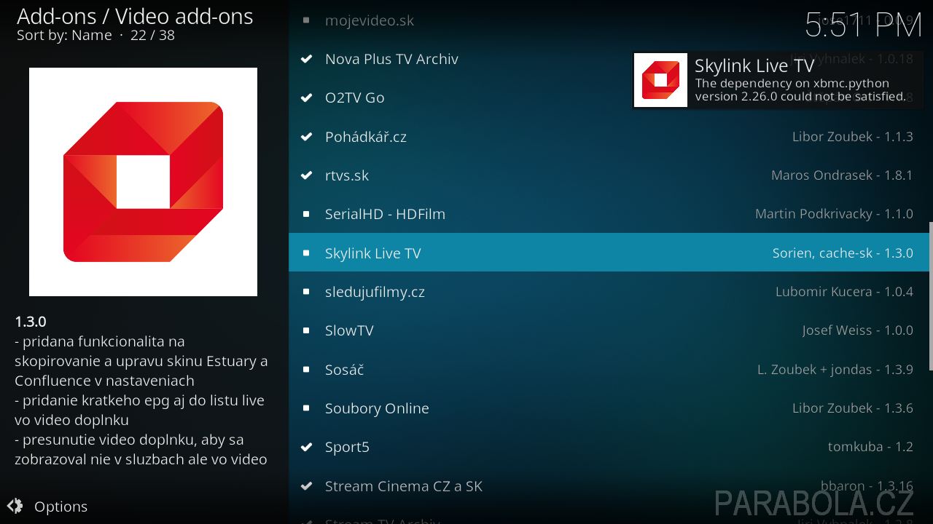Click Libor Zoubek - 1.1.3 author text

[x=853, y=137]
